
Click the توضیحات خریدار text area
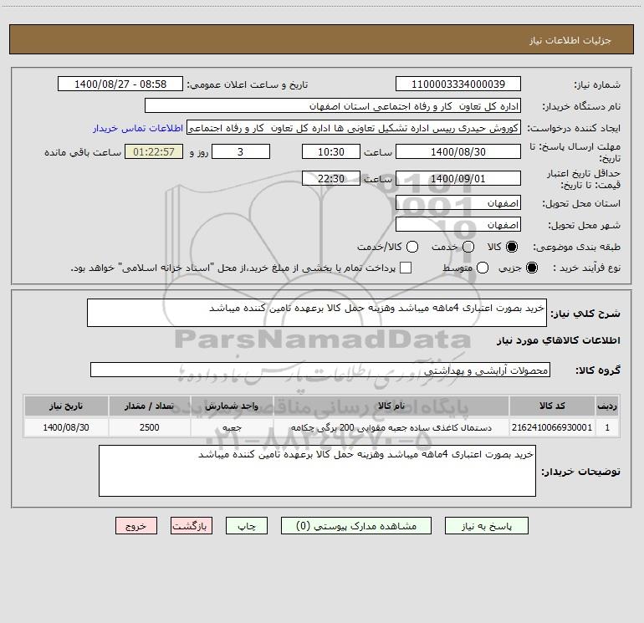[x=317, y=471]
